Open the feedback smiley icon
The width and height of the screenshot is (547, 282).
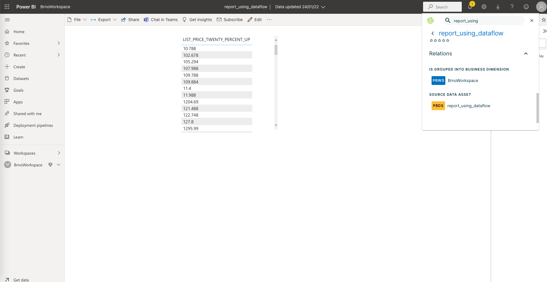click(526, 6)
